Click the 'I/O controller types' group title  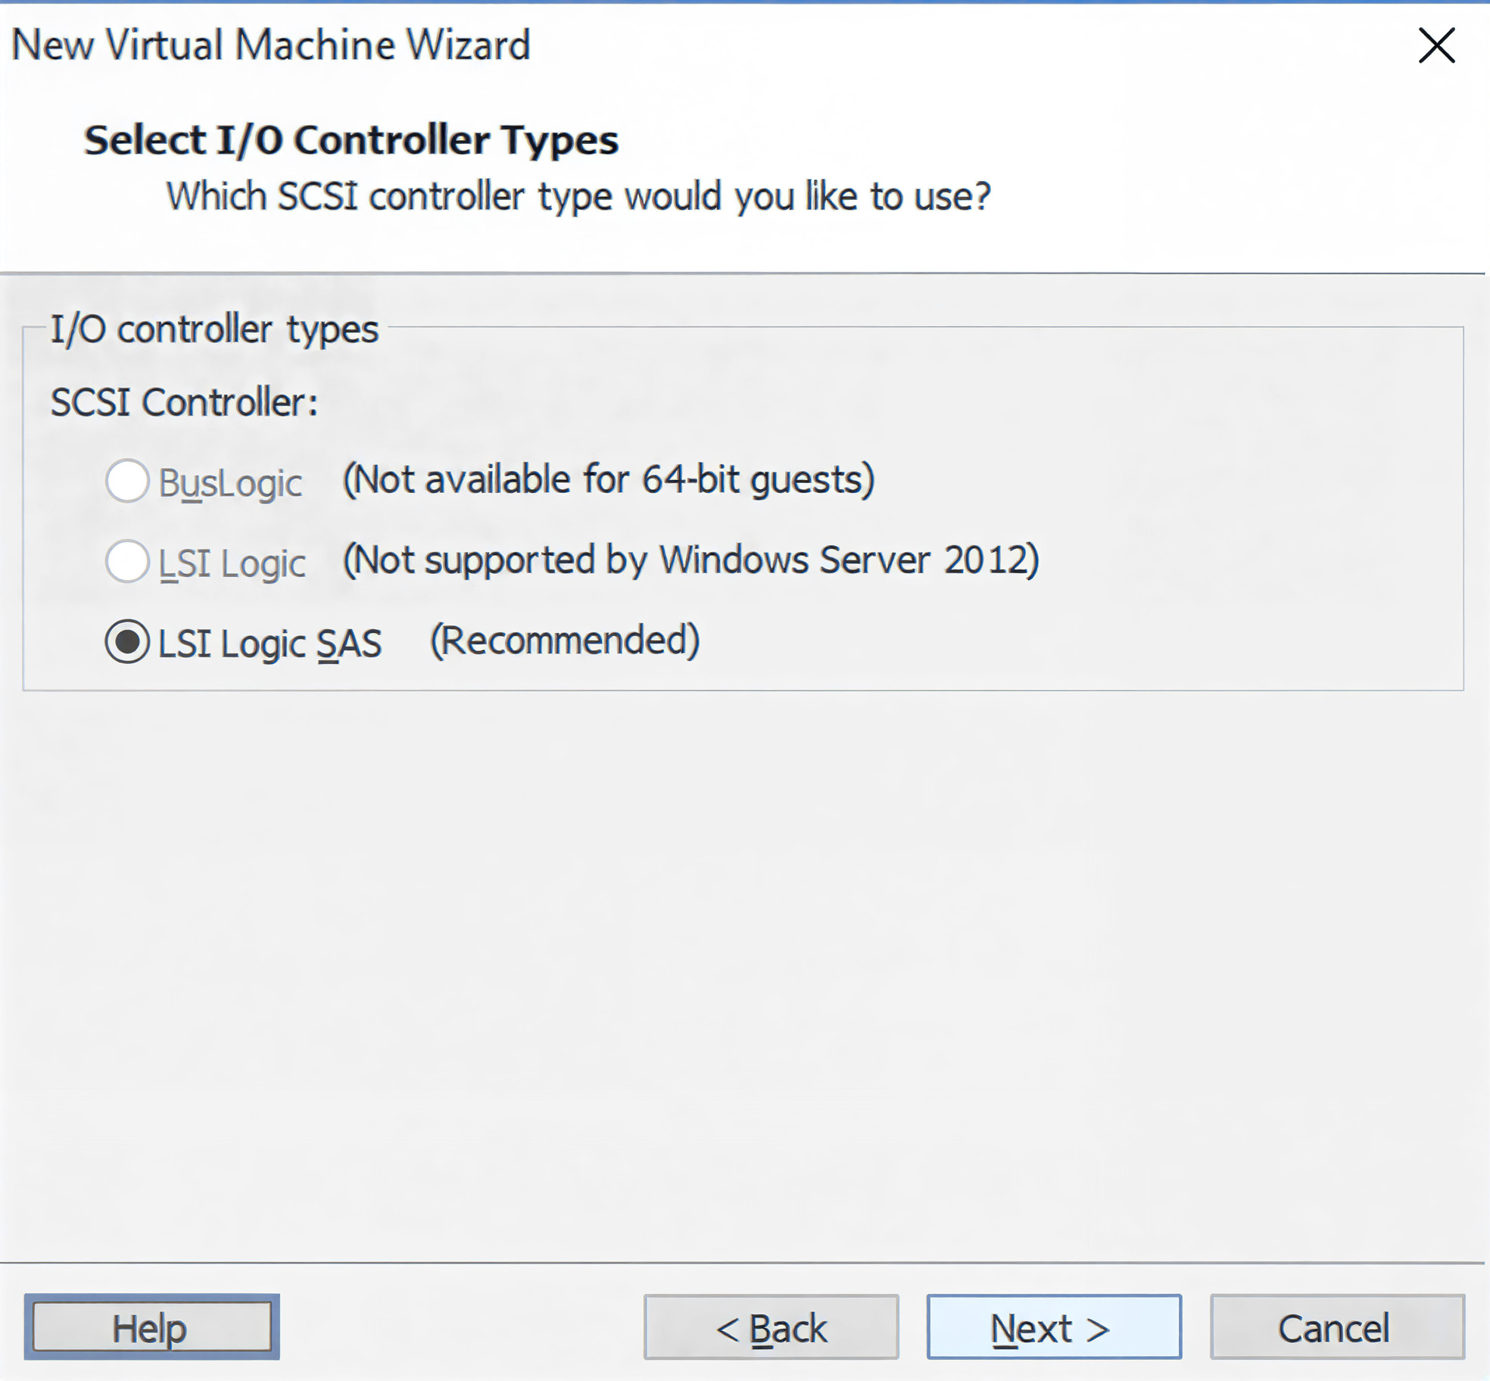(214, 329)
